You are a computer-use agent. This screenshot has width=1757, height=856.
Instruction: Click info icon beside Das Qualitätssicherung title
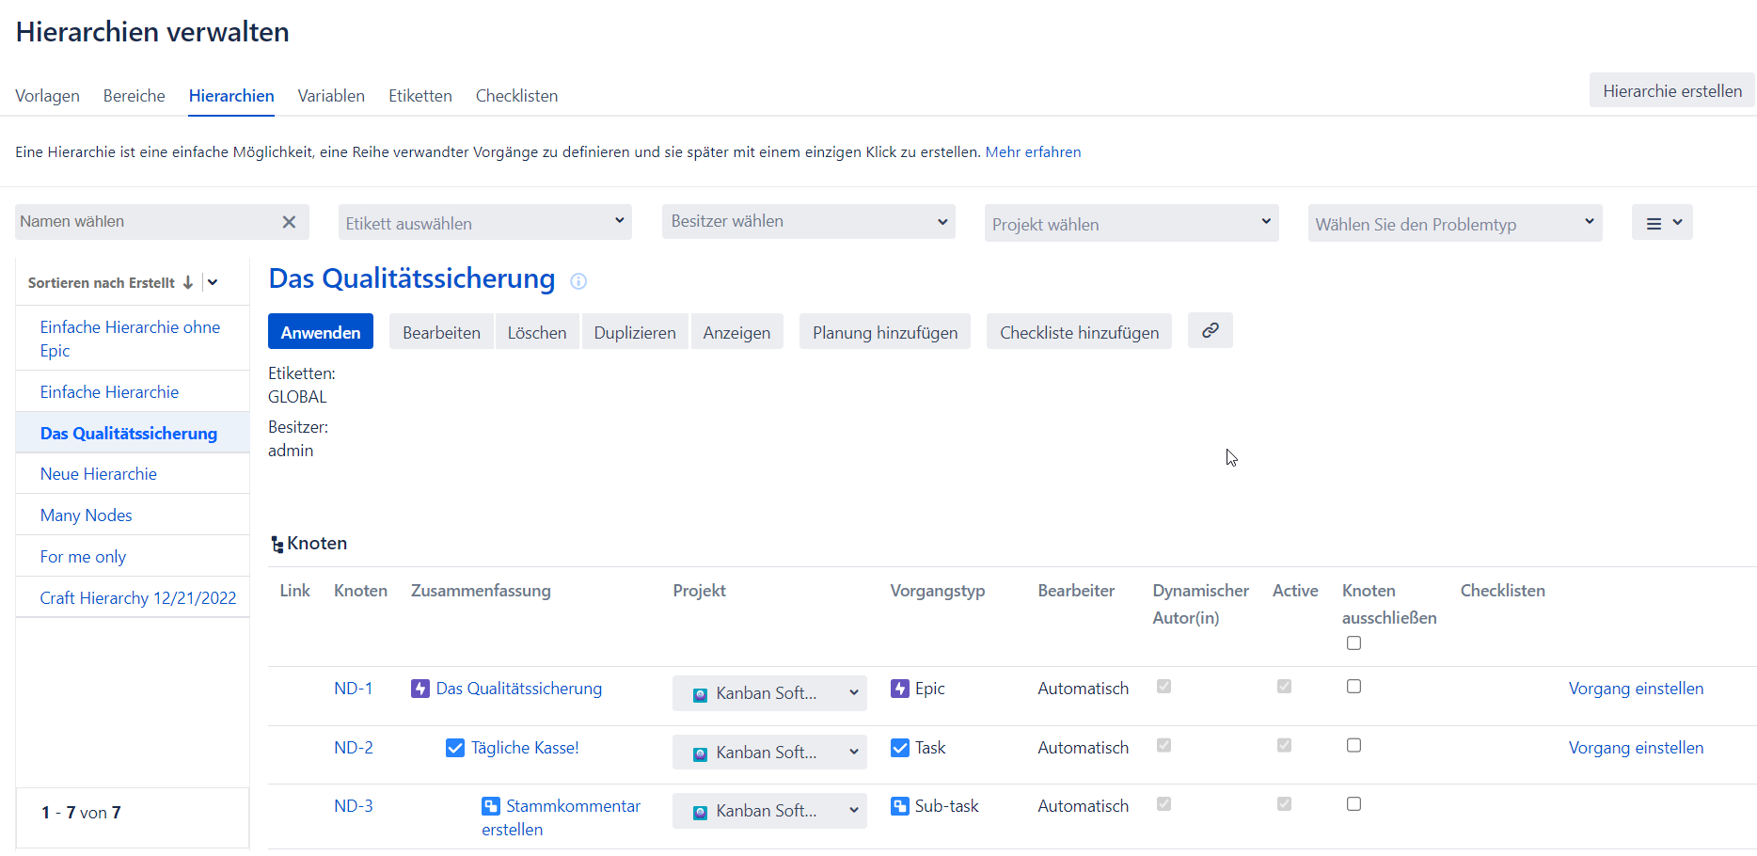coord(578,281)
